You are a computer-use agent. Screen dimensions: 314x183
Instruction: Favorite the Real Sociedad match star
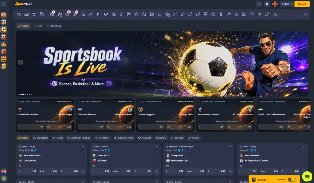tap(304, 146)
